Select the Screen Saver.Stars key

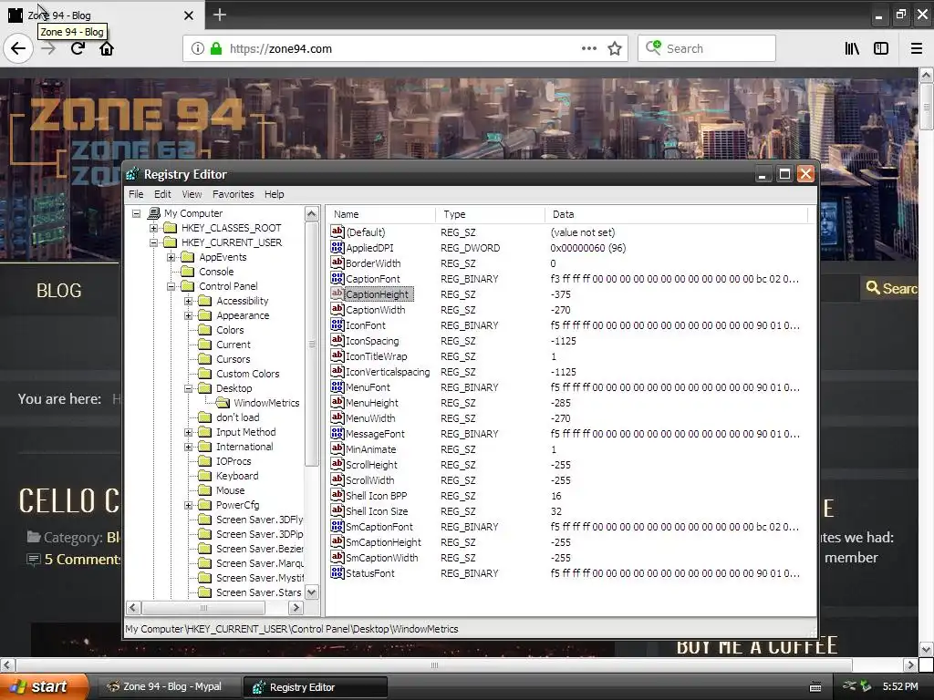(x=258, y=592)
